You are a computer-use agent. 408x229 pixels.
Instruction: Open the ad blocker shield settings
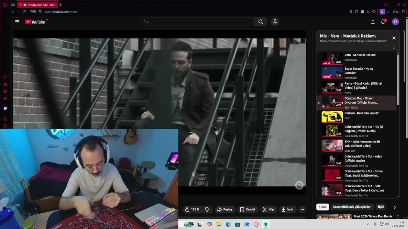(362, 12)
